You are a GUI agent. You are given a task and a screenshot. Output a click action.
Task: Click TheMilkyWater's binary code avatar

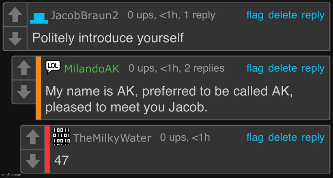pyautogui.click(x=62, y=137)
